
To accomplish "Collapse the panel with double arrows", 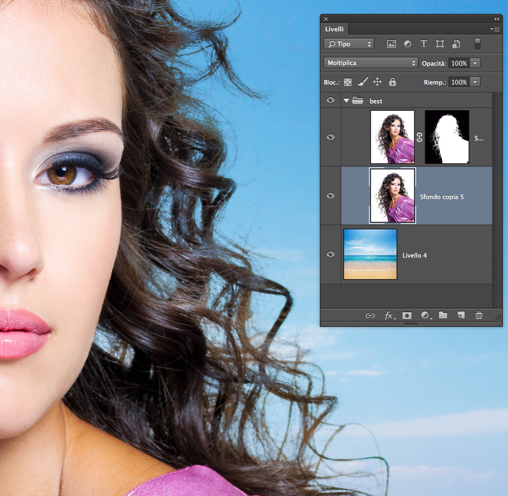I will pyautogui.click(x=497, y=19).
